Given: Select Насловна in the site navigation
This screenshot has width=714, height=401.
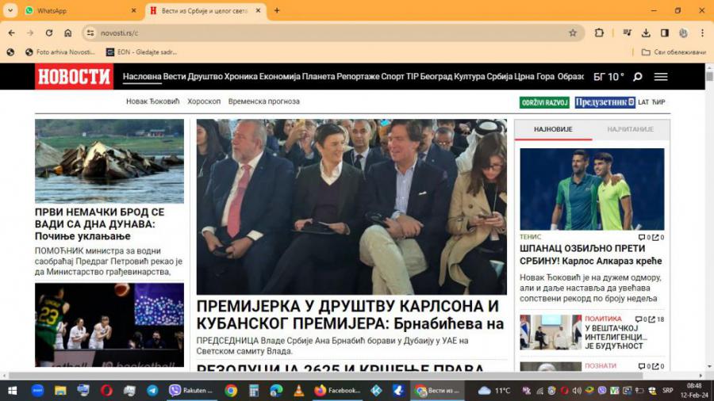Looking at the screenshot, I should click(x=142, y=76).
